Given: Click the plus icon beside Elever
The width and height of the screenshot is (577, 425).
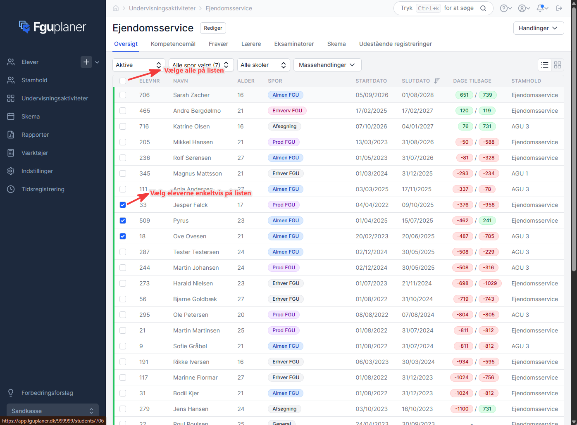Looking at the screenshot, I should [86, 62].
